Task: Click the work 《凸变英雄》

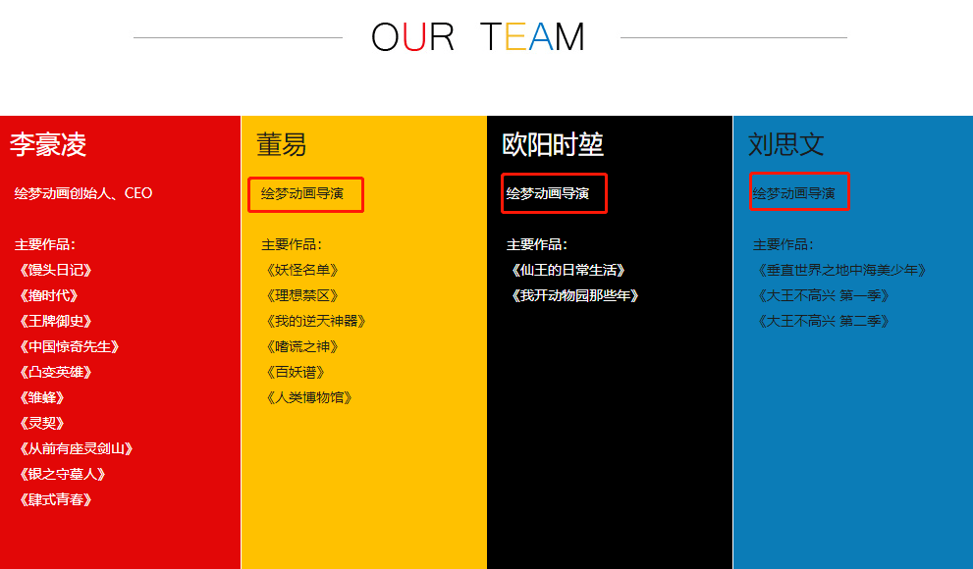Action: (x=56, y=372)
